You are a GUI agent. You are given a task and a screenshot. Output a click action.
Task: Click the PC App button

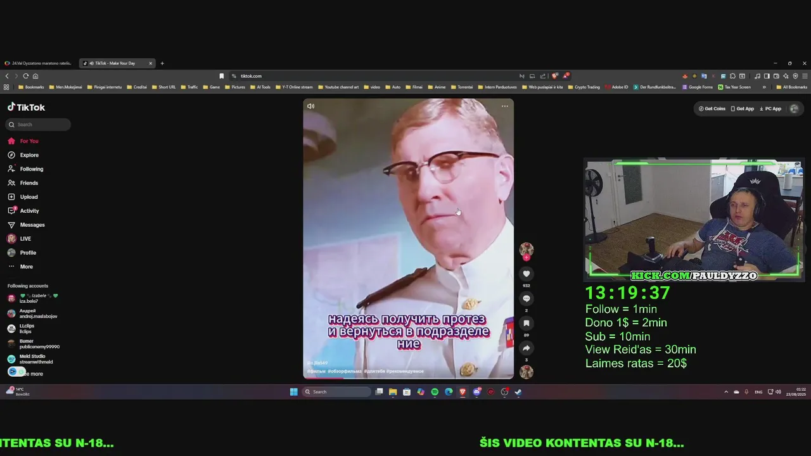(x=770, y=109)
